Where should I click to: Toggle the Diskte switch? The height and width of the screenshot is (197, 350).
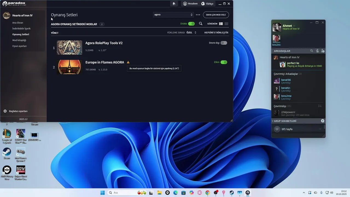(x=191, y=24)
